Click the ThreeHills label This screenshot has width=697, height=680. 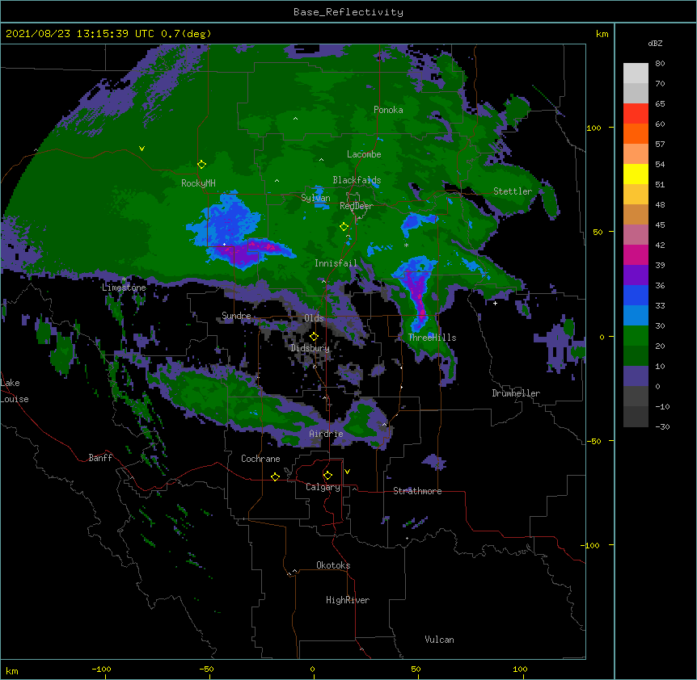[432, 338]
